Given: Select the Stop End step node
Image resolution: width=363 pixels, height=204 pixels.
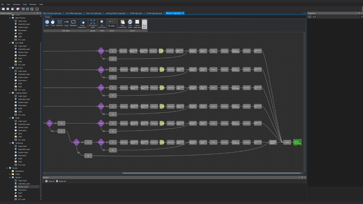Looking at the screenshot, I should pos(287,142).
